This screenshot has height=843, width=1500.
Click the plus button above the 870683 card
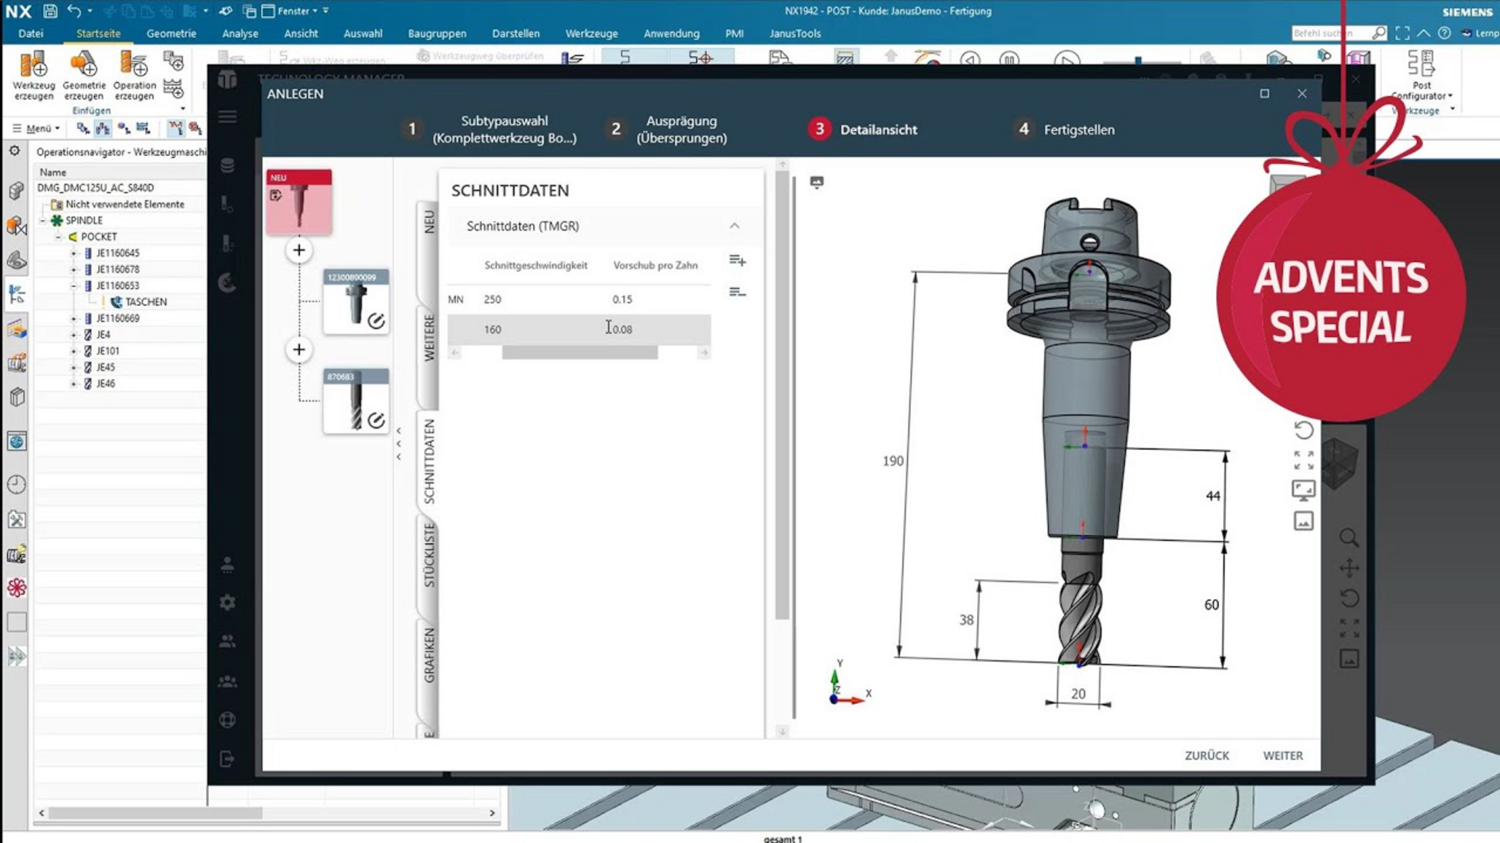(x=299, y=349)
